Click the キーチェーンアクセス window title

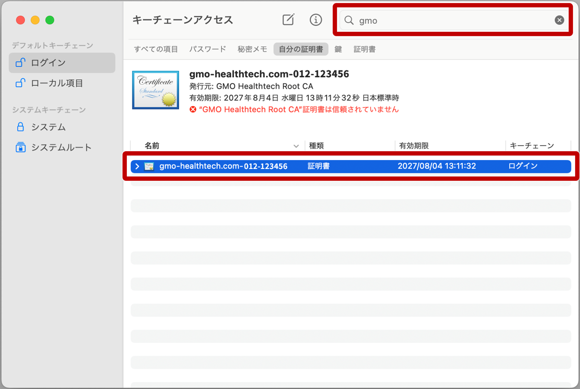coord(183,20)
